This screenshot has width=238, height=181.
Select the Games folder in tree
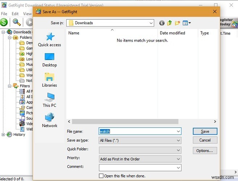pyautogui.click(x=26, y=48)
